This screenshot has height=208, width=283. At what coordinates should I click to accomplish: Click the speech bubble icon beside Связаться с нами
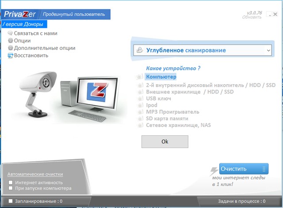click(x=10, y=33)
